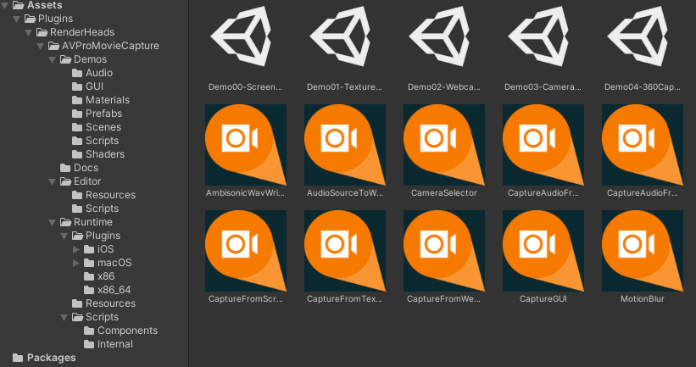
Task: Expand the macOS plugin folder arrow
Action: [77, 263]
